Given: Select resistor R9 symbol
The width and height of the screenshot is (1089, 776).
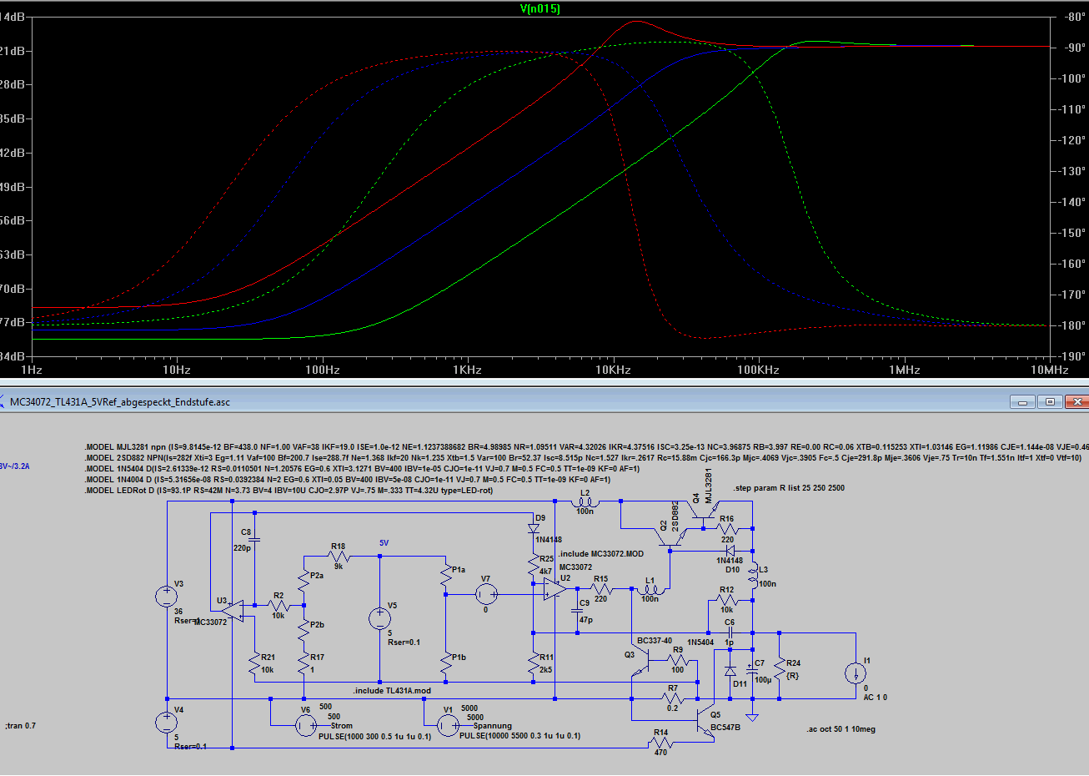Looking at the screenshot, I should click(x=678, y=660).
